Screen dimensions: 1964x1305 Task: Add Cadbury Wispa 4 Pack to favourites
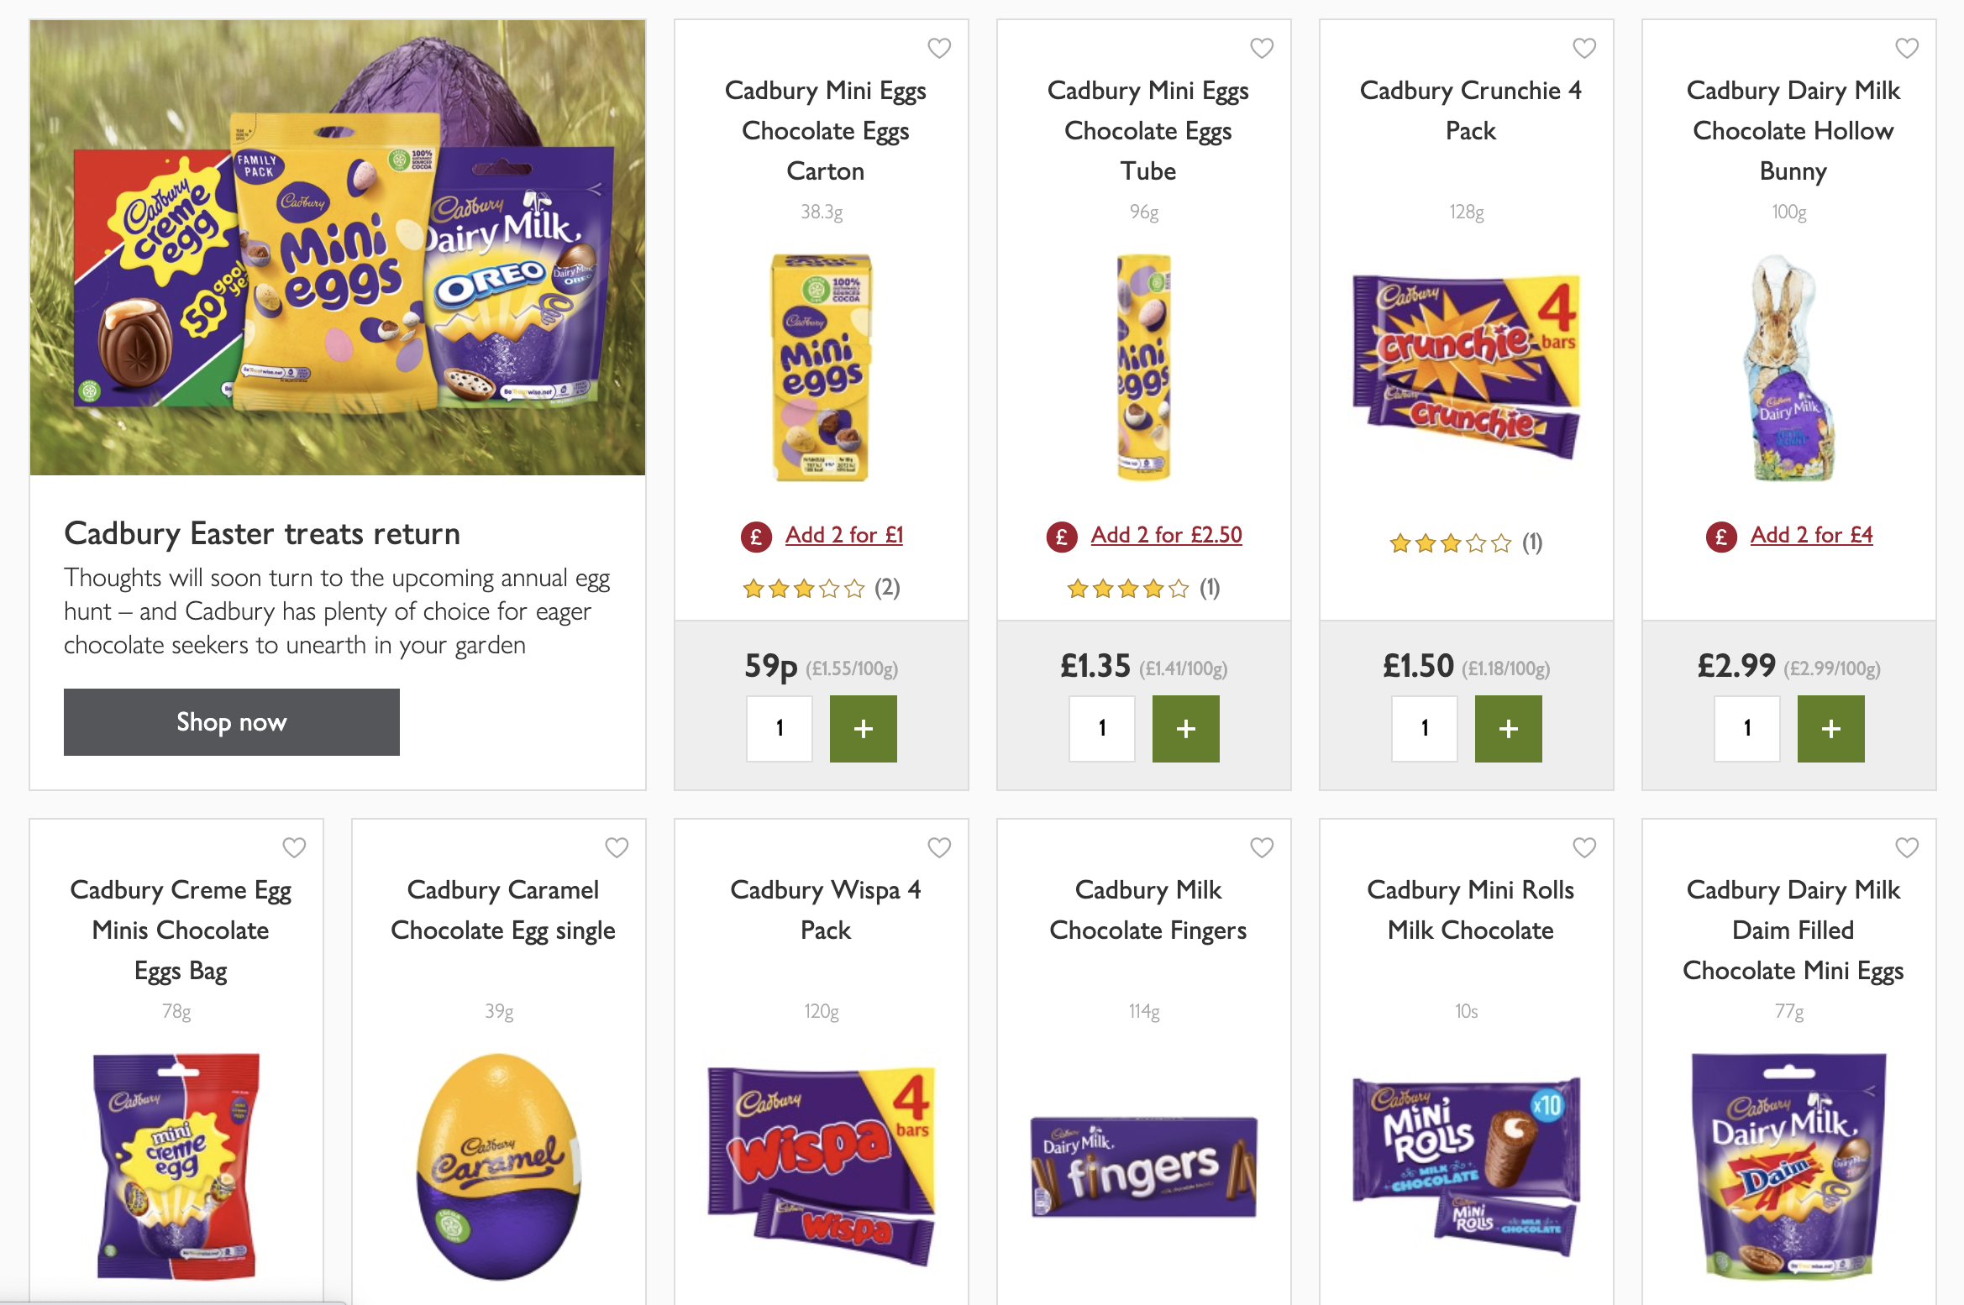tap(939, 848)
